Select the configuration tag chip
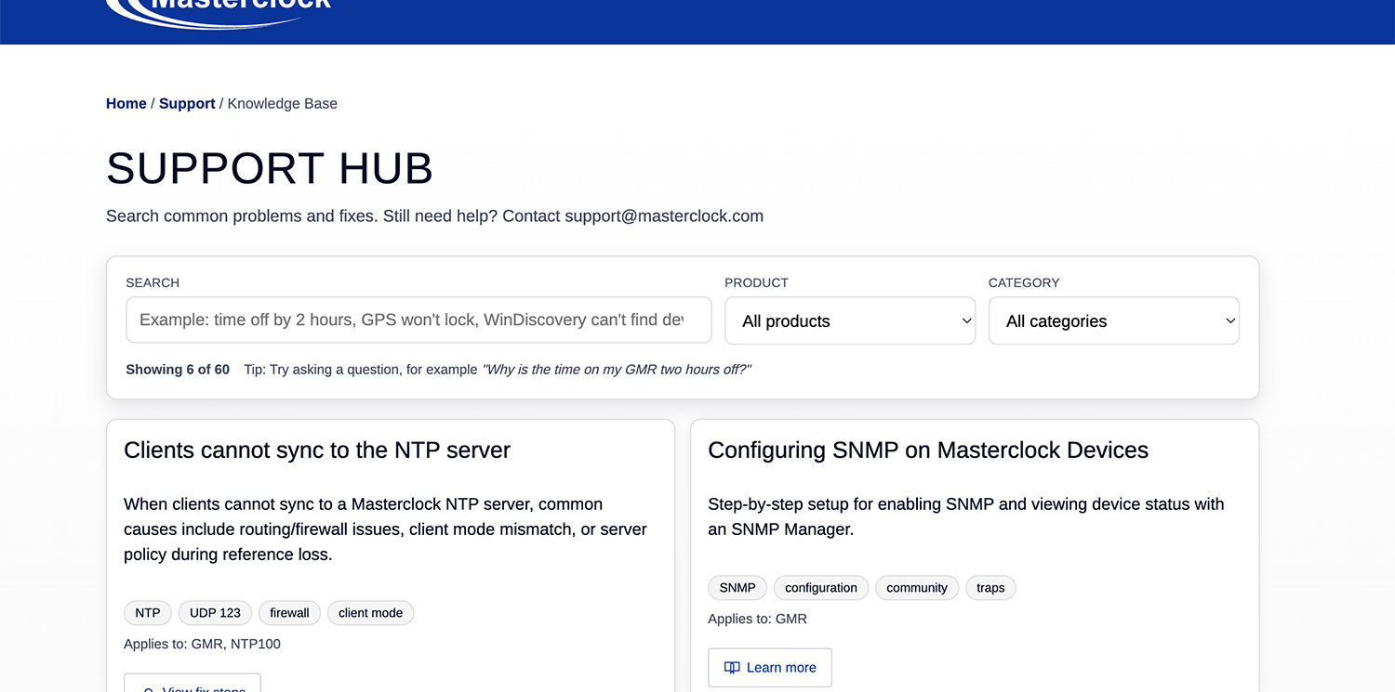The height and width of the screenshot is (692, 1395). pyautogui.click(x=821, y=588)
